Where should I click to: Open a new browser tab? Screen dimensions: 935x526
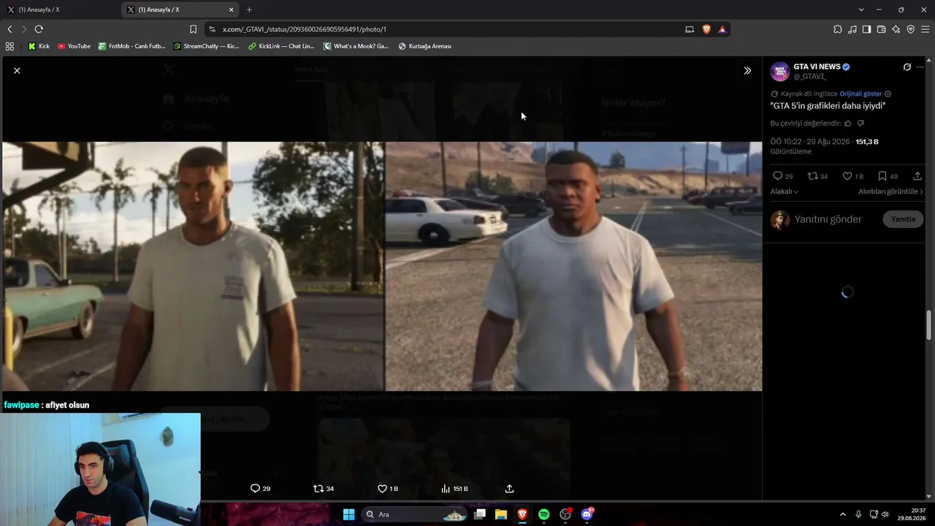(x=249, y=9)
